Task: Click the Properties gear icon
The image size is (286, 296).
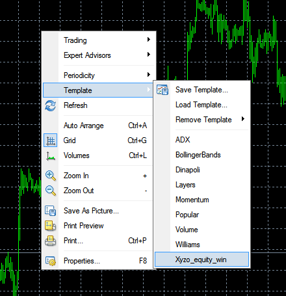Action: click(x=51, y=261)
